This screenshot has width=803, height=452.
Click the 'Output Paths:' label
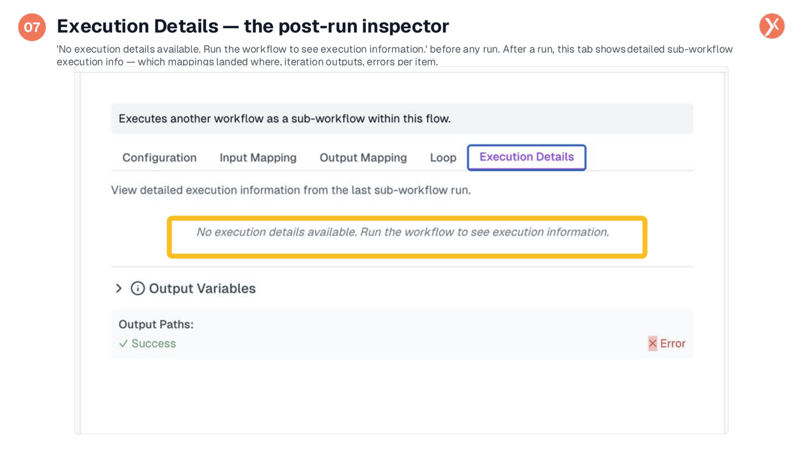[156, 324]
